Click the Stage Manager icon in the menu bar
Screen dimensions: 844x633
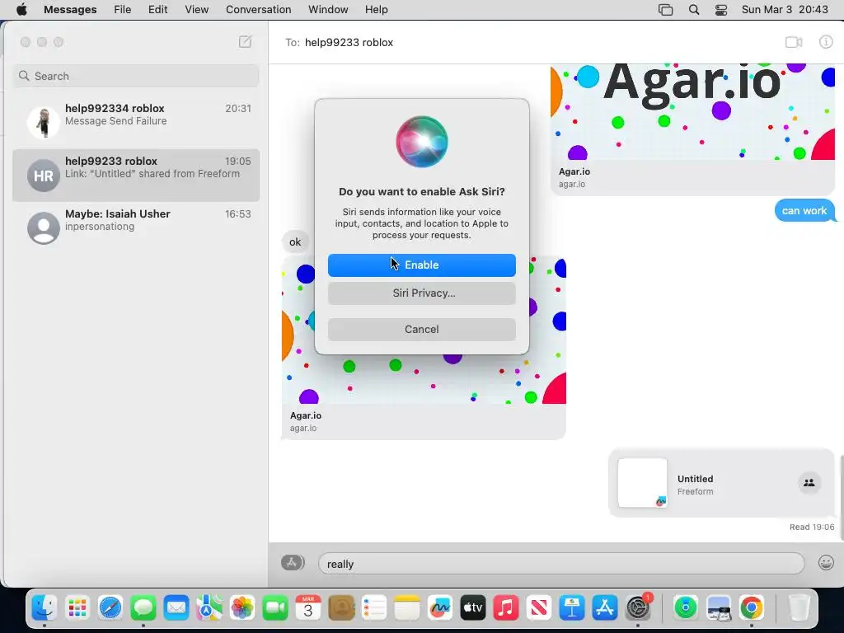(x=665, y=10)
